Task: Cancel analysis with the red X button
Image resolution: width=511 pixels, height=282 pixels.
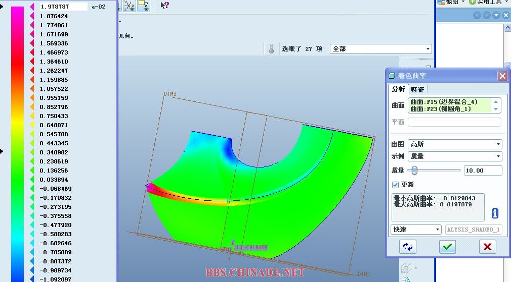Action: click(487, 247)
